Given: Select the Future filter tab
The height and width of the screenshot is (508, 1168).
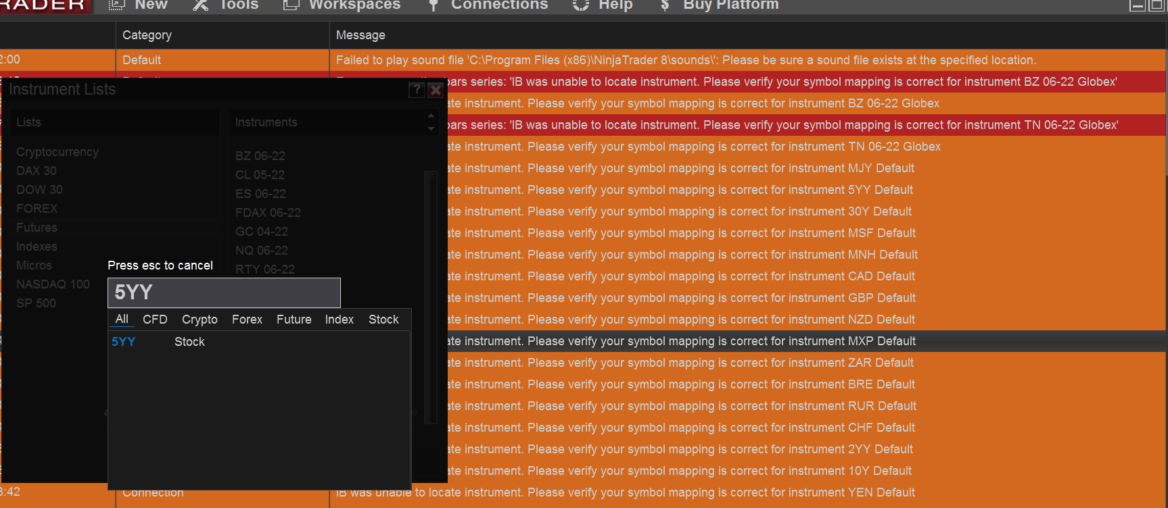Looking at the screenshot, I should pyautogui.click(x=294, y=320).
